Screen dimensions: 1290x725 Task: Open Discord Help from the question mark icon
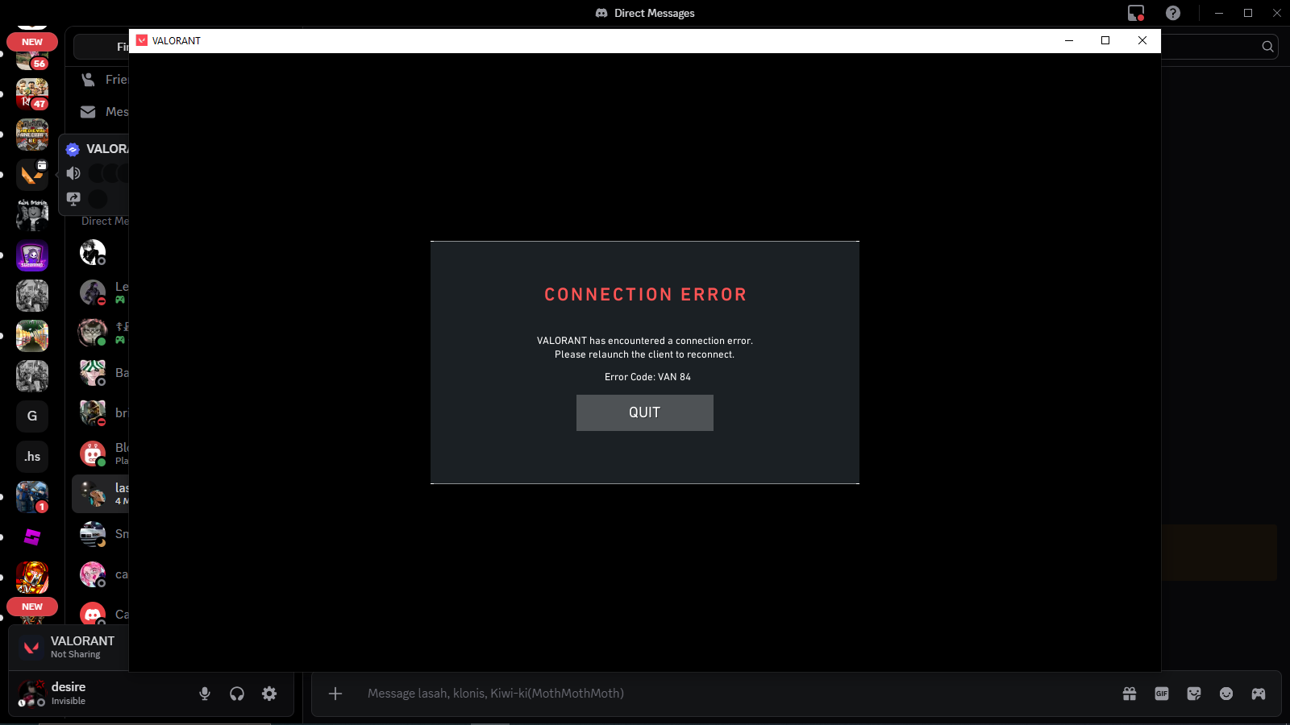tap(1173, 13)
